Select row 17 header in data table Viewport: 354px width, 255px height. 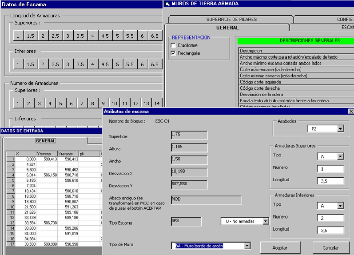(x=10, y=244)
